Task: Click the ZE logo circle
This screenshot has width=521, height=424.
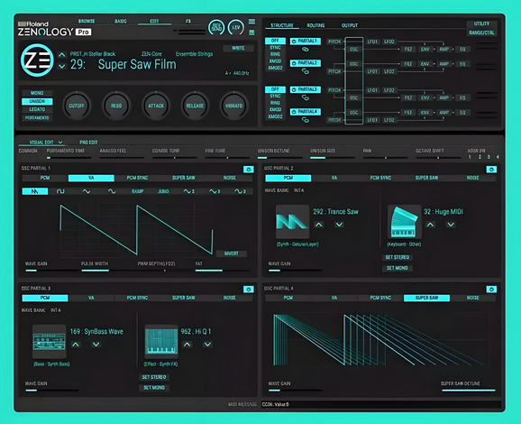Action: click(37, 60)
